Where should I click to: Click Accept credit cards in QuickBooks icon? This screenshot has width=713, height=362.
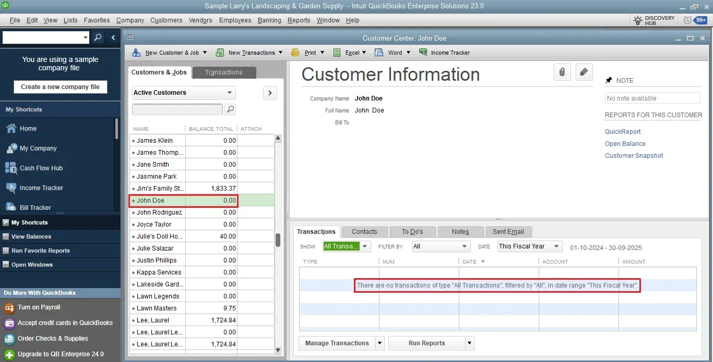[9, 323]
